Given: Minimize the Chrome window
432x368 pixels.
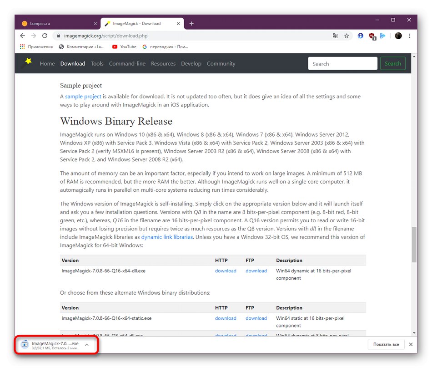Looking at the screenshot, I should (x=377, y=20).
